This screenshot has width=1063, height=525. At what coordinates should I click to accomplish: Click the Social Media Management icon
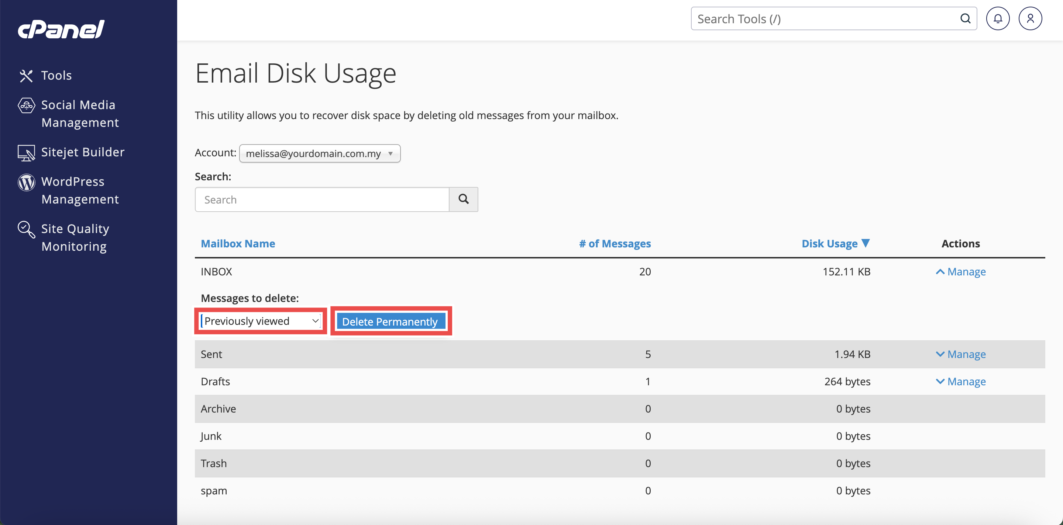[x=26, y=105]
